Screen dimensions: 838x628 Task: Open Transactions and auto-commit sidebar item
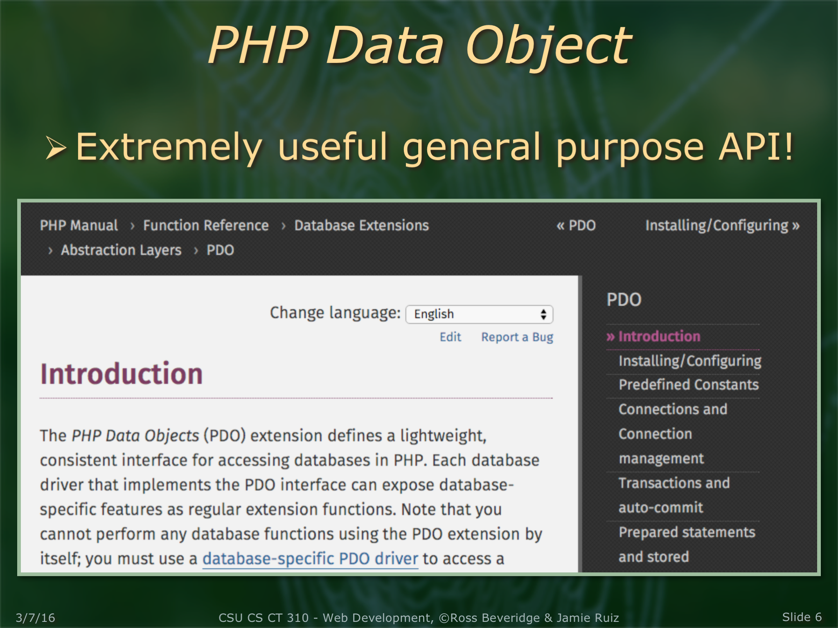click(674, 495)
